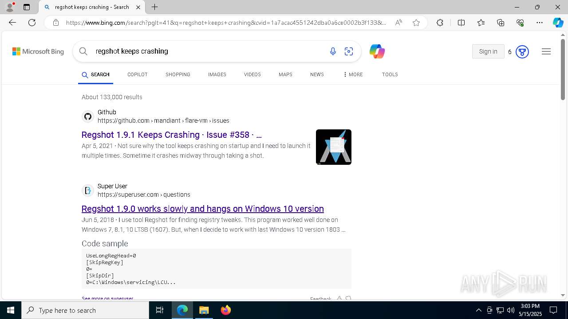Open the github.com mandiant flare-vm URL

[163, 121]
